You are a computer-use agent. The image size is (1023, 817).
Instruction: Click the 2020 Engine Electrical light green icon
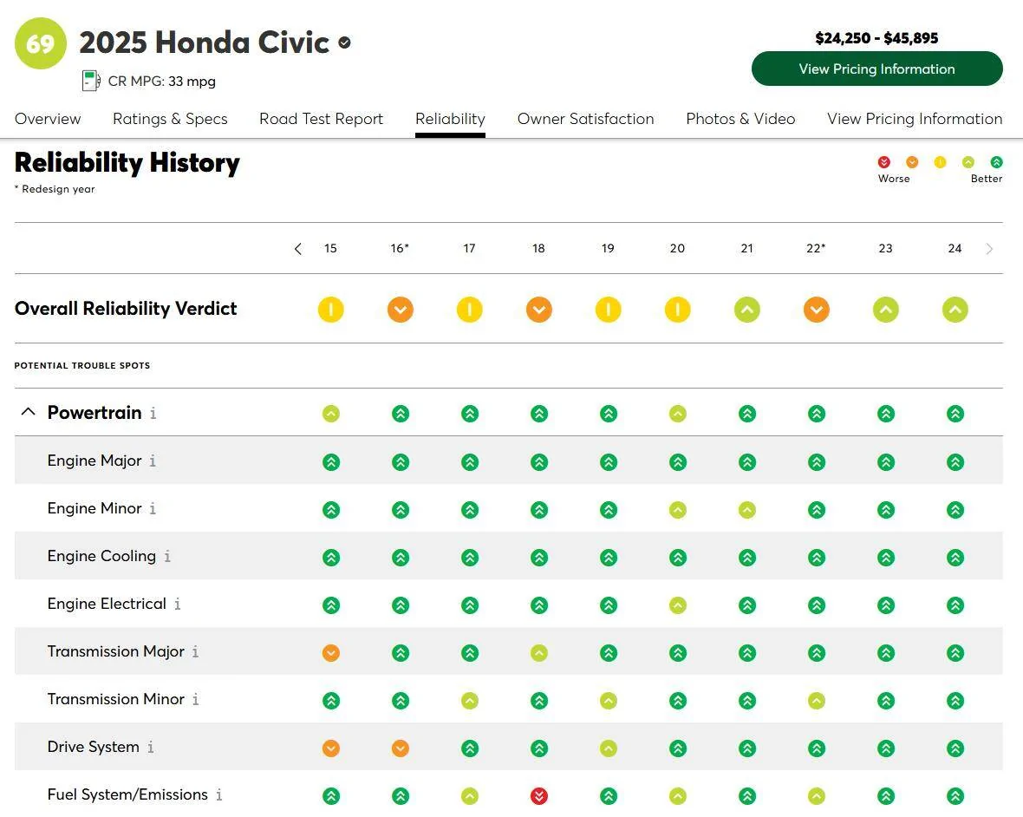tap(677, 605)
